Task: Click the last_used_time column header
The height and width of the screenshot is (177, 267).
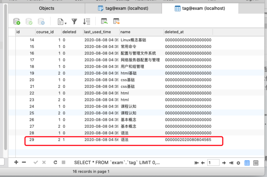Action: click(x=101, y=32)
